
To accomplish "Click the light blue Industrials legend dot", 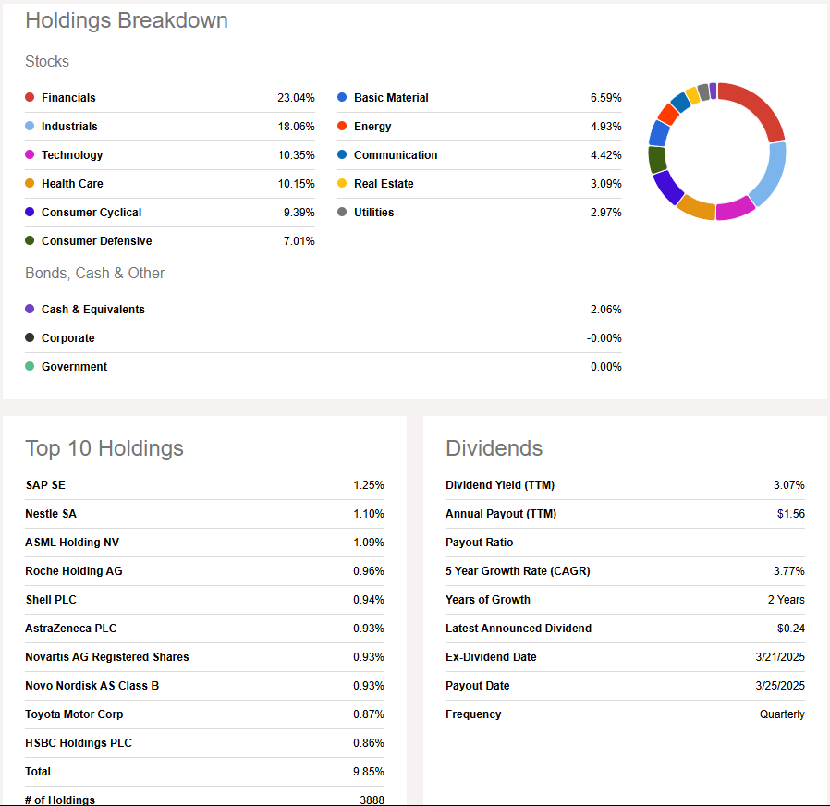I will pyautogui.click(x=30, y=127).
